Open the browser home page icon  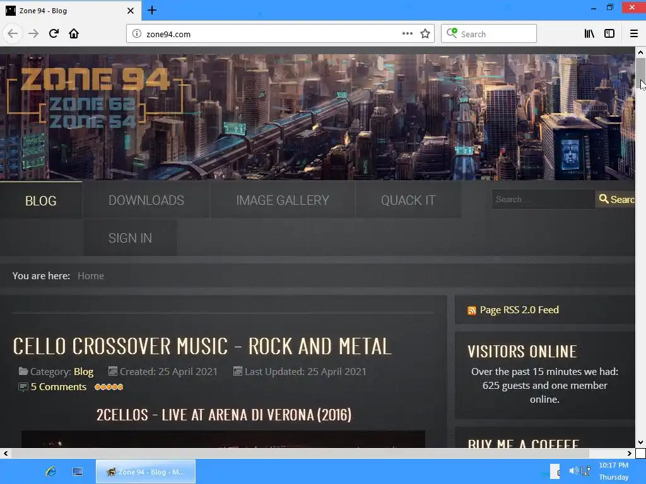(74, 33)
